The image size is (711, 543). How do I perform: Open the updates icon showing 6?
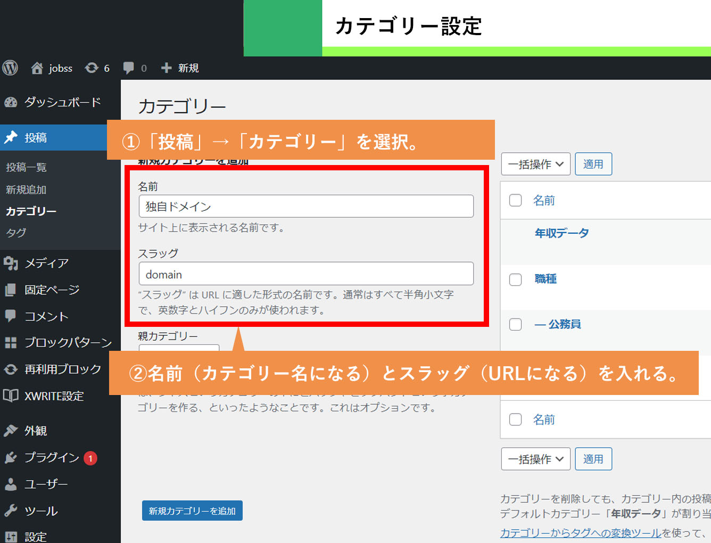click(92, 68)
